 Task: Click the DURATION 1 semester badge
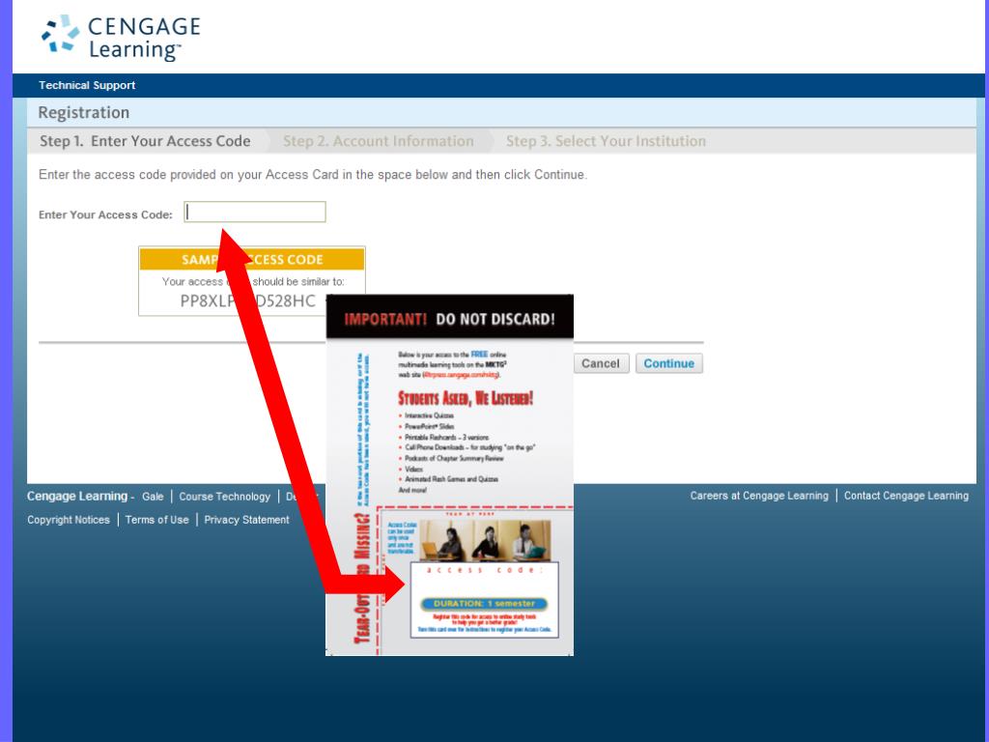click(485, 604)
